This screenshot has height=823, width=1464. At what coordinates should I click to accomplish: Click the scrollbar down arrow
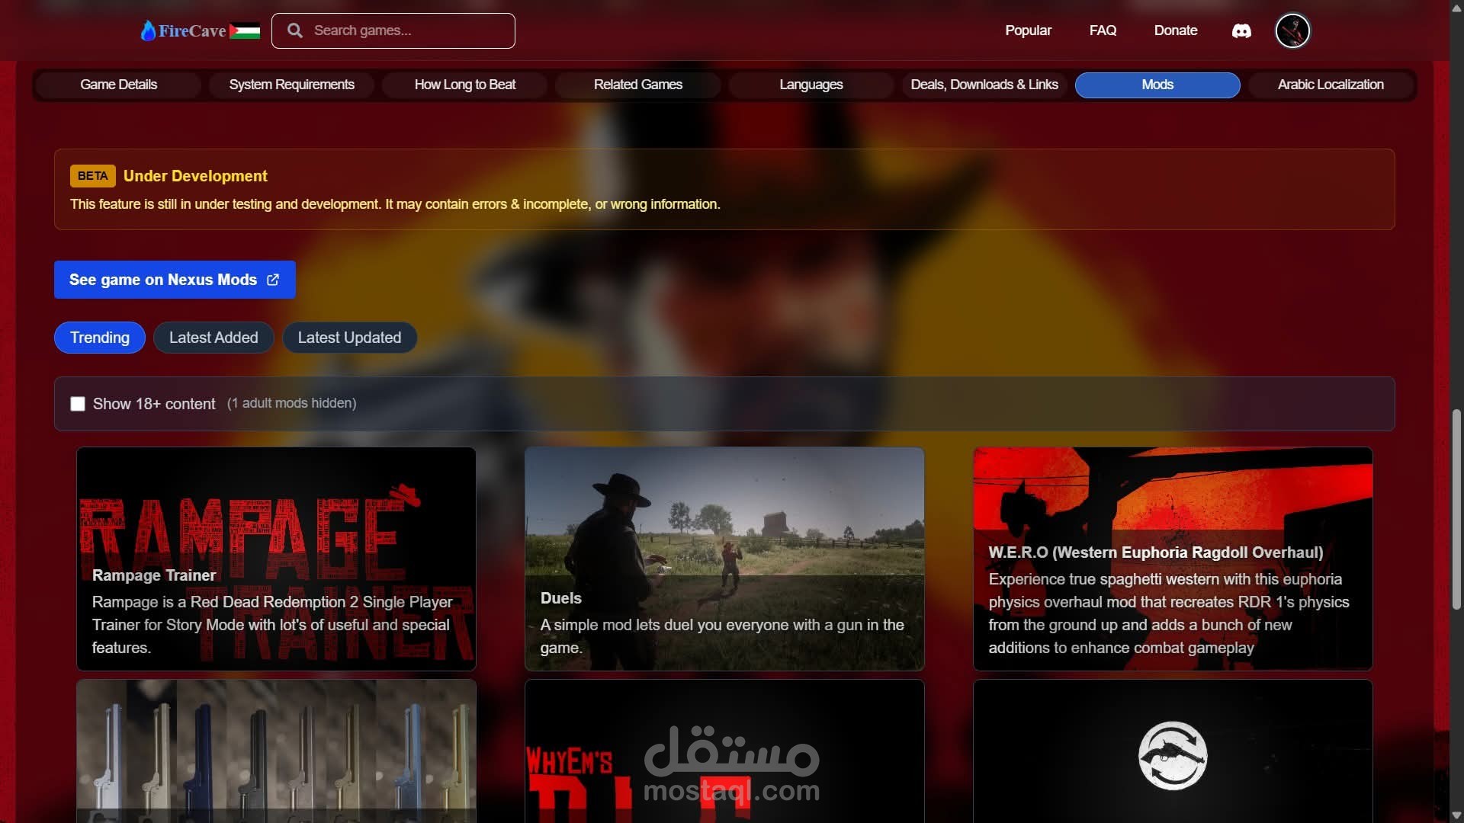[1456, 815]
